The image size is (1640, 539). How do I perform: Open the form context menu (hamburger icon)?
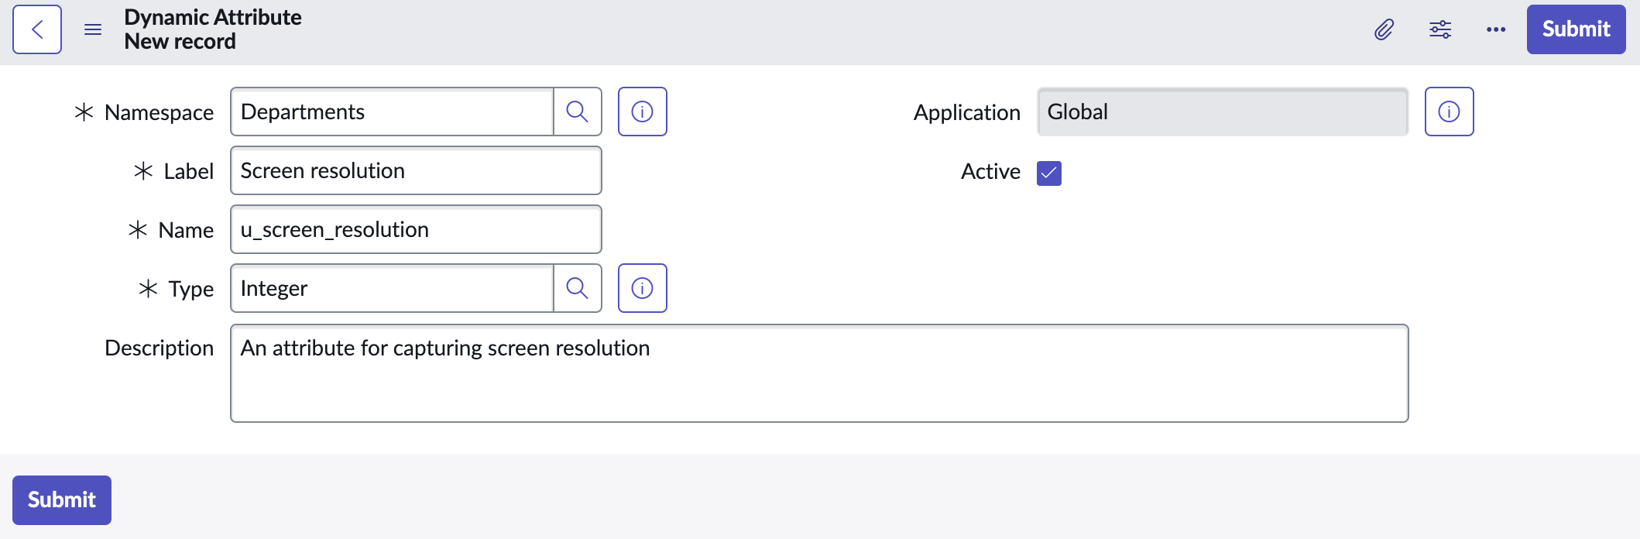(93, 29)
